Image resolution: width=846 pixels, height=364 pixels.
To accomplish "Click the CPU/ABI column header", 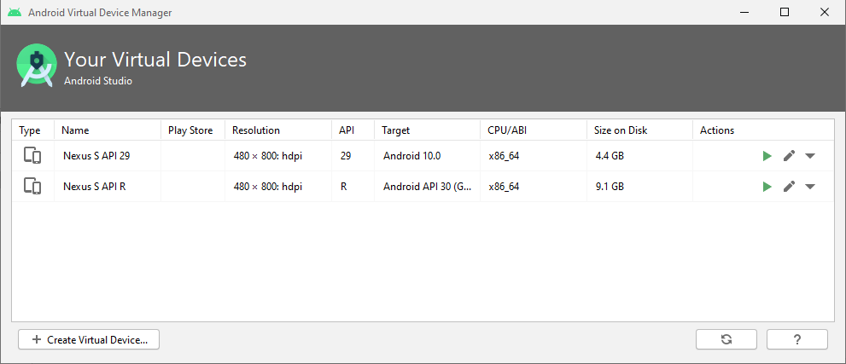I will tap(508, 130).
